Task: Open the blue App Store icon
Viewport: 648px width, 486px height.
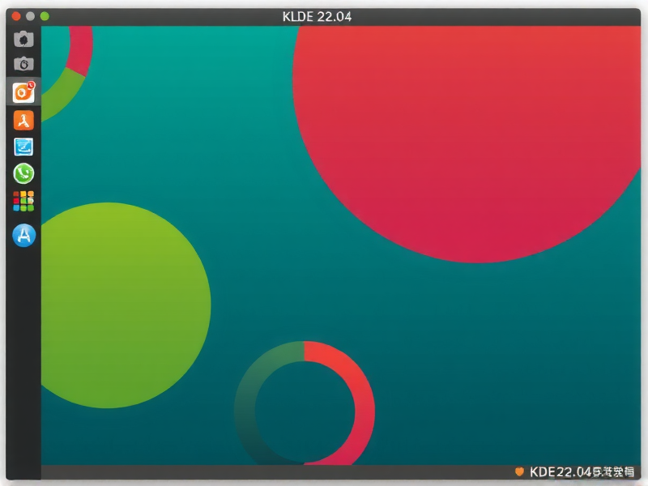Action: pos(23,235)
